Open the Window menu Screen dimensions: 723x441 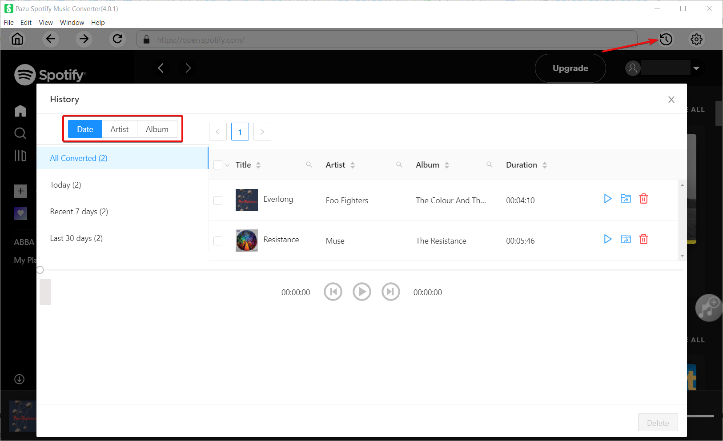72,23
